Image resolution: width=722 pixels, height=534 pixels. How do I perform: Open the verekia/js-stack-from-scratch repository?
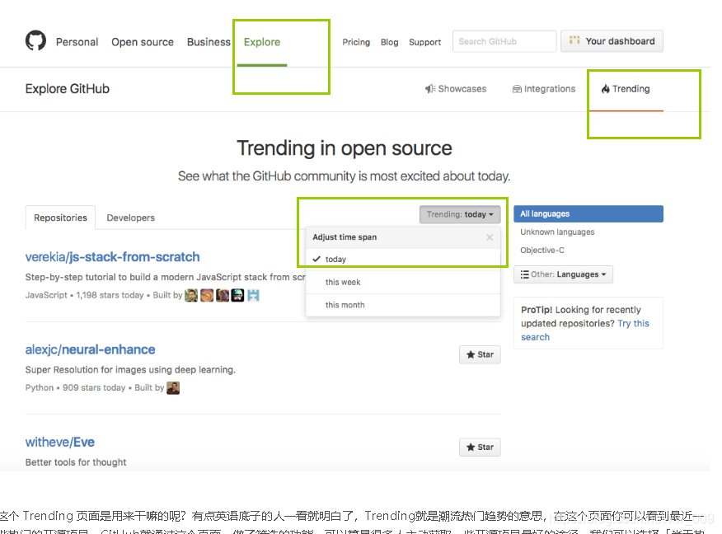click(112, 257)
